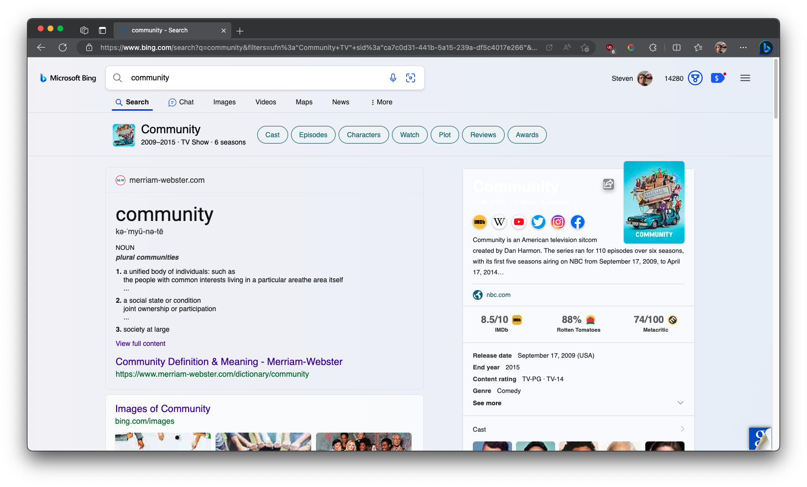Image resolution: width=807 pixels, height=487 pixels.
Task: Open page in external app icon
Action: coord(549,48)
